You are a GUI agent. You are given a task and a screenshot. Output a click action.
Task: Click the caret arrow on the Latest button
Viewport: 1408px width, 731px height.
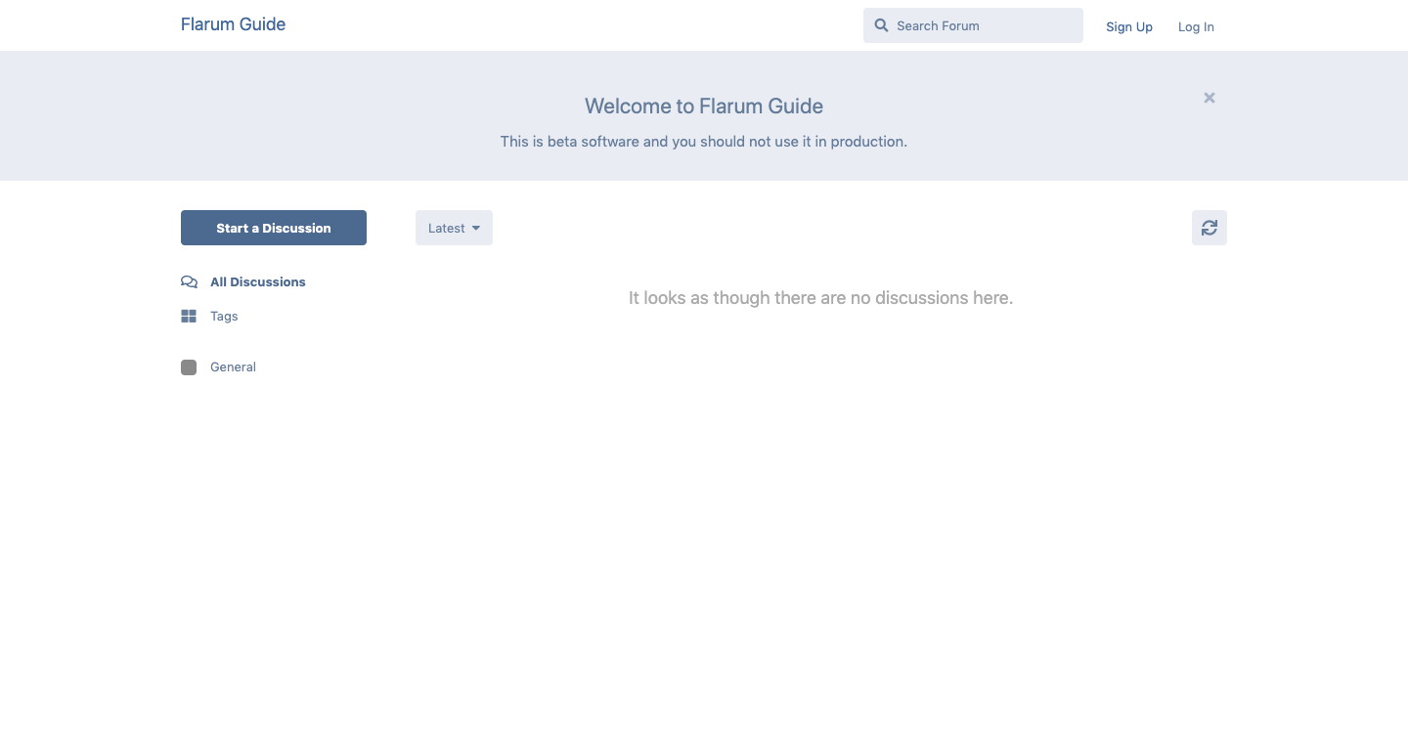pos(475,228)
